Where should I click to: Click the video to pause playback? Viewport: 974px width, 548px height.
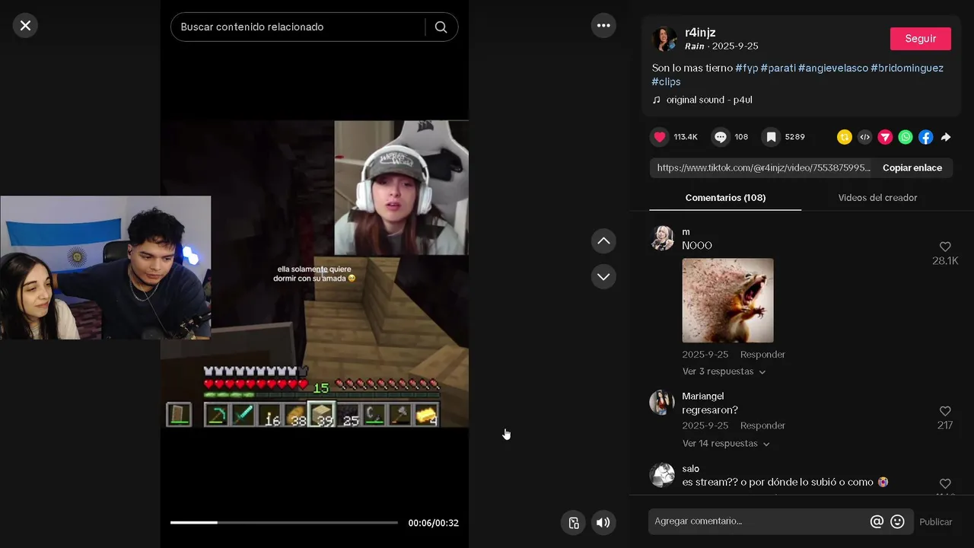tap(314, 274)
